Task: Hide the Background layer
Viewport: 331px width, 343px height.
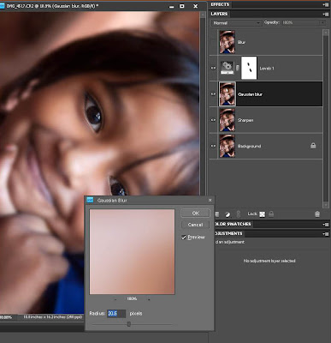Action: click(x=213, y=146)
